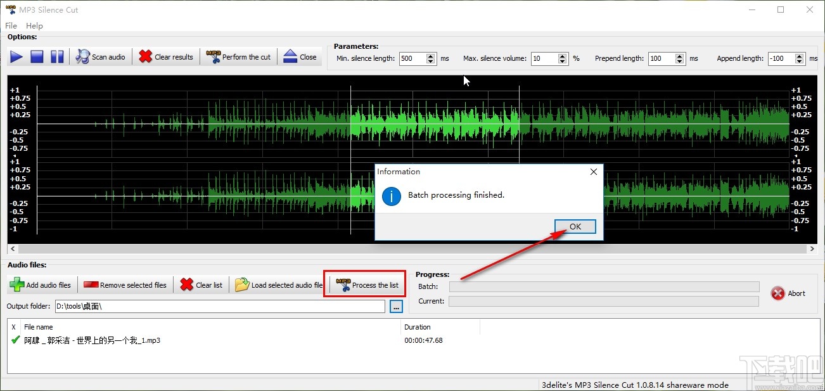
Task: Click the duration value 00:00:47.68
Action: (423, 340)
